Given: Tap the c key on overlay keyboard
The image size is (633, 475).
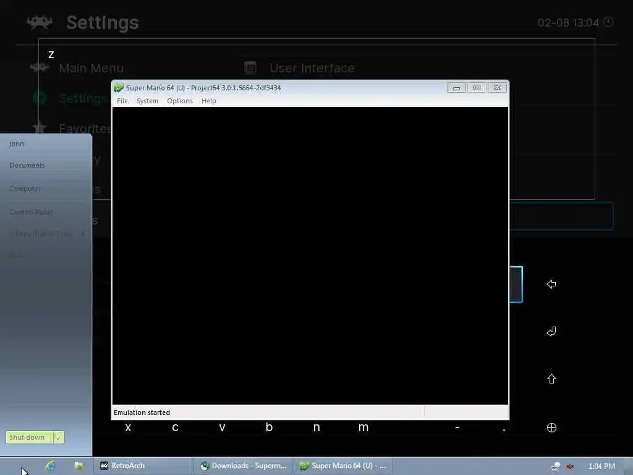Looking at the screenshot, I should [x=175, y=427].
